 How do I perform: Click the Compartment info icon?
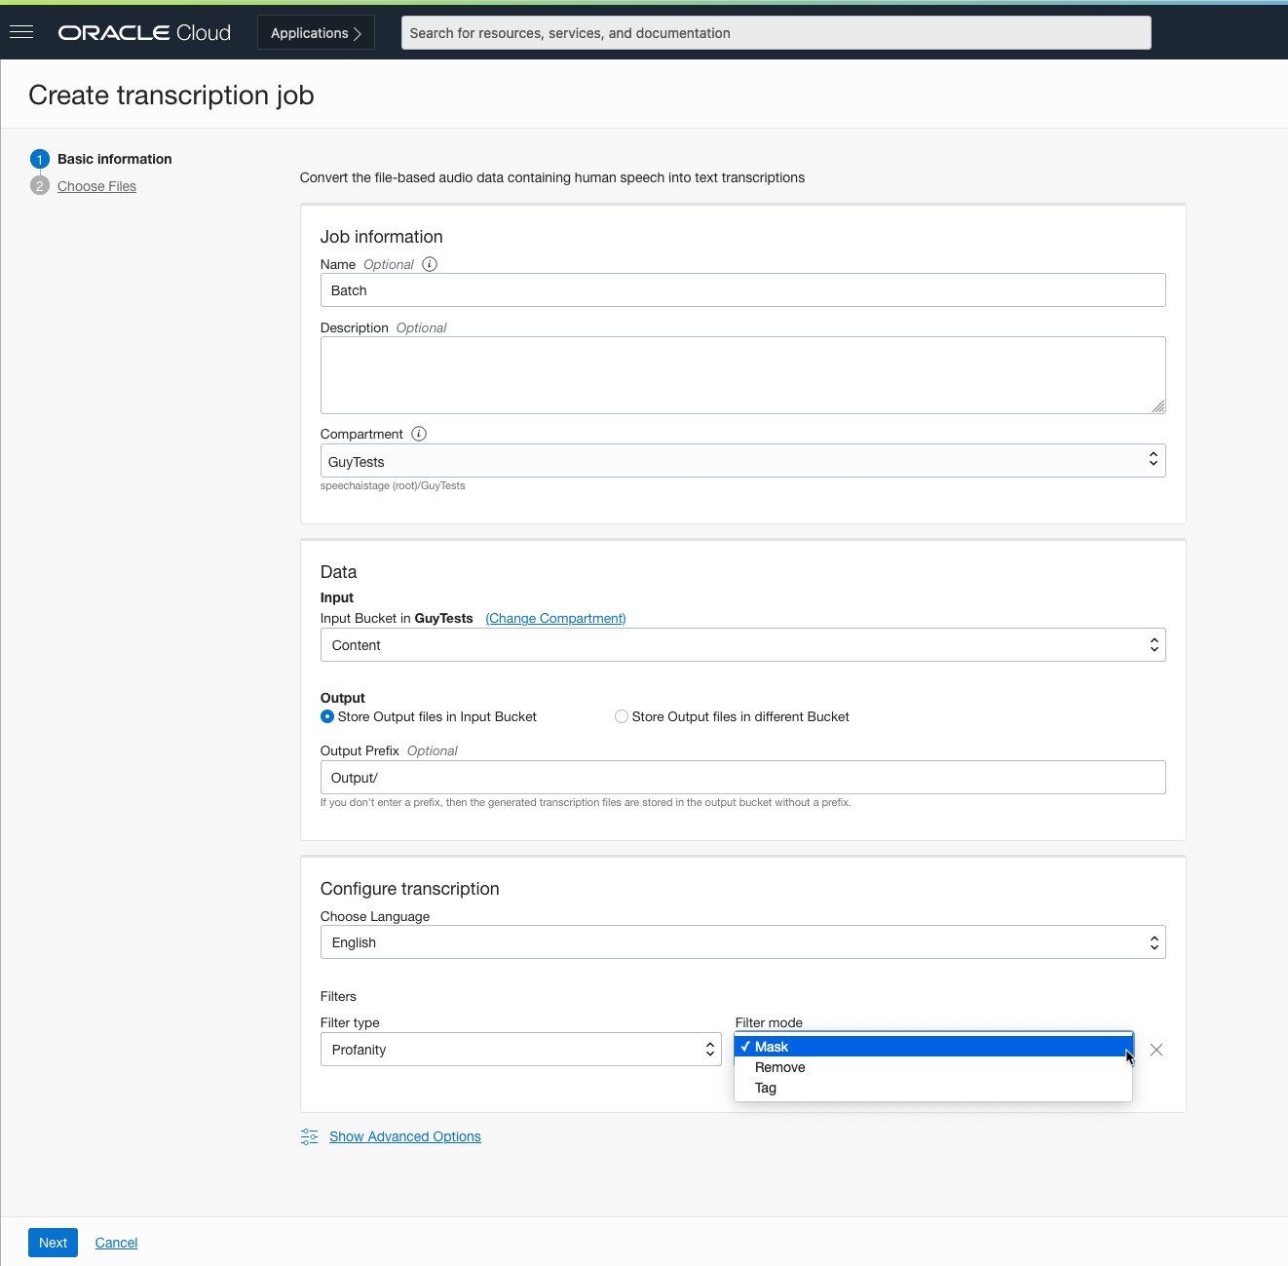coord(419,434)
